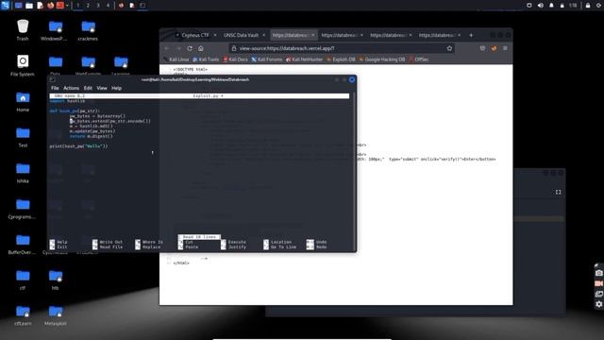604x340 pixels.
Task: Click the </html> line in page source
Action: pos(181,263)
